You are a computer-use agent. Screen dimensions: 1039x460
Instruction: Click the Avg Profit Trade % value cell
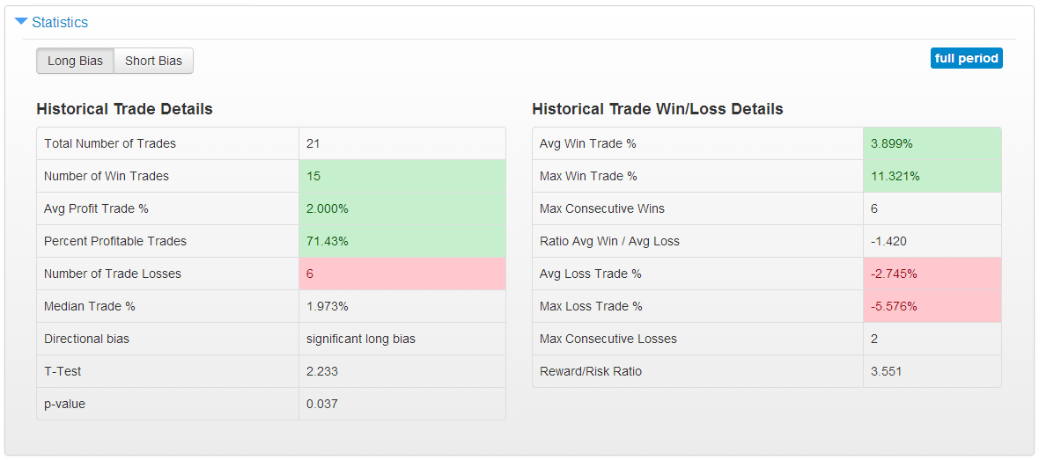(x=402, y=208)
